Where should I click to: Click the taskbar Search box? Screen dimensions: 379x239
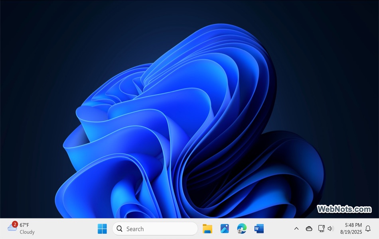pos(155,229)
